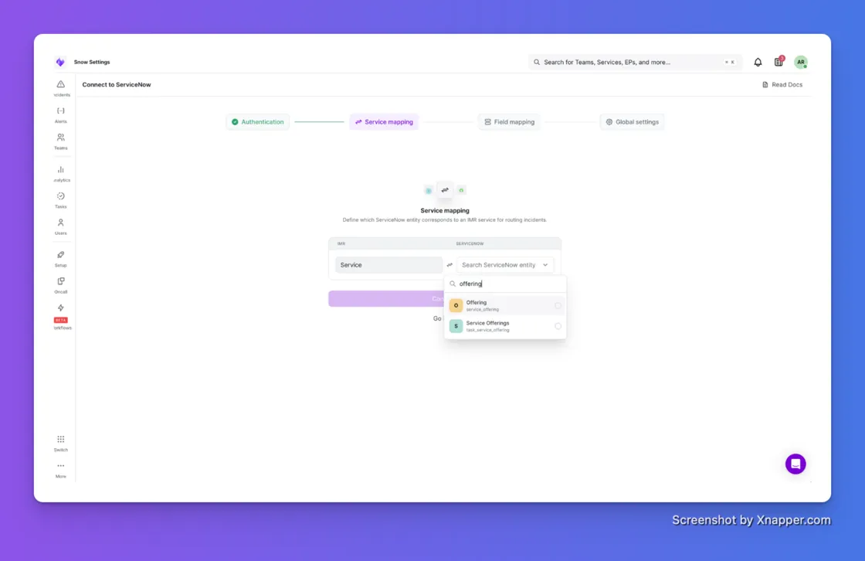Expand the Search ServiceNow entity dropdown
This screenshot has width=865, height=561.
point(505,265)
